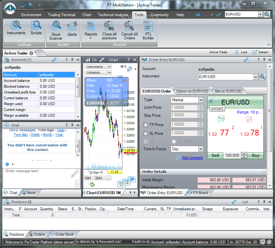Image resolution: width=275 pixels, height=248 pixels.
Task: Click the pencil icon in chat message box
Action: [x=74, y=174]
